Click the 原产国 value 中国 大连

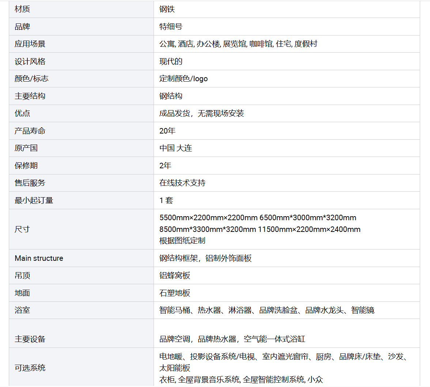pos(176,148)
